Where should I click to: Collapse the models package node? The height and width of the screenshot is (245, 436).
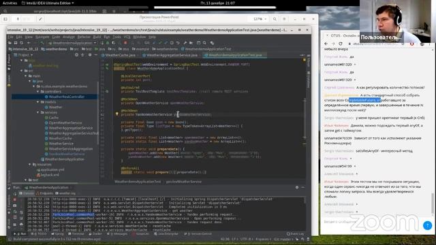[x=38, y=102]
